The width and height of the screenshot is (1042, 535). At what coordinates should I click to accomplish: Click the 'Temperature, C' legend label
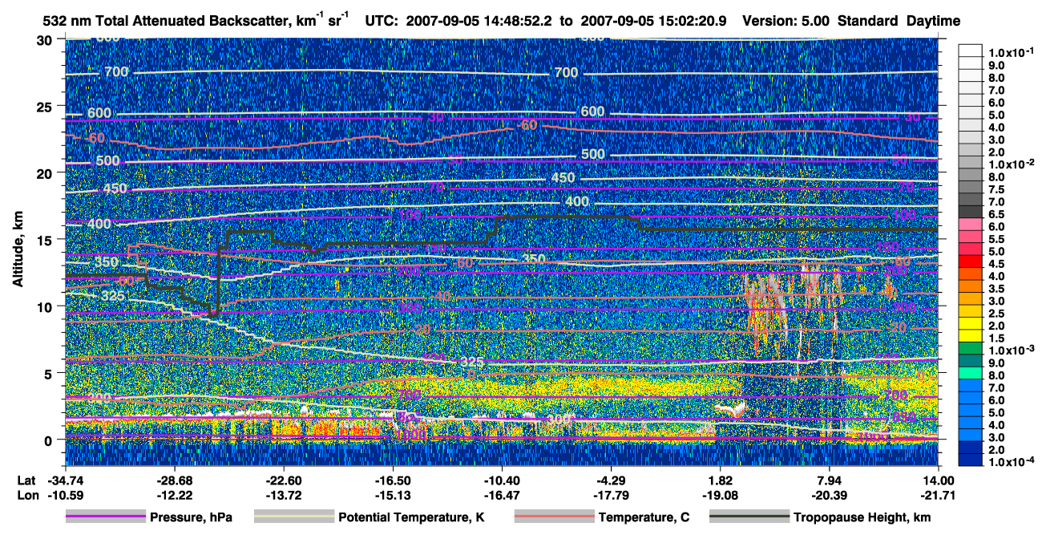tap(644, 517)
